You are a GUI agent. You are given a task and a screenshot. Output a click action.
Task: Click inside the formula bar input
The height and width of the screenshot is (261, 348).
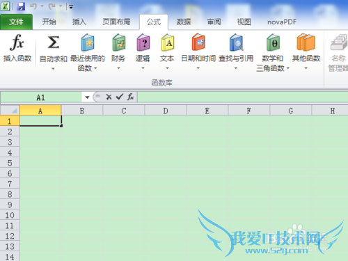coord(242,97)
